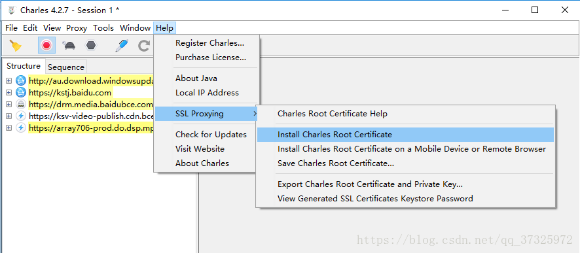Expand the ksv-video-publish.cdn tree node

9,116
